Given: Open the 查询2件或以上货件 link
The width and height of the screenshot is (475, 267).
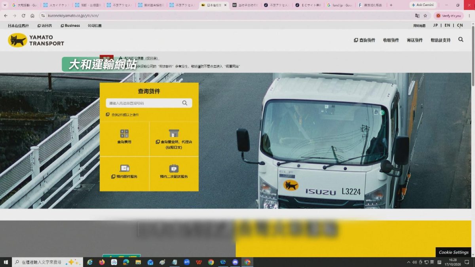Looking at the screenshot, I should pos(122,115).
